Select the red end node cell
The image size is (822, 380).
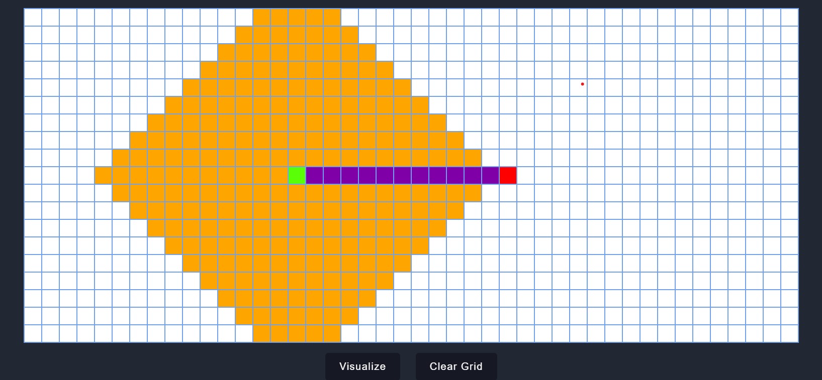point(508,176)
